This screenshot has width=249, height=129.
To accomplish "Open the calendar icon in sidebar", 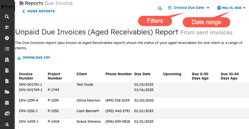I will [x=7, y=103].
